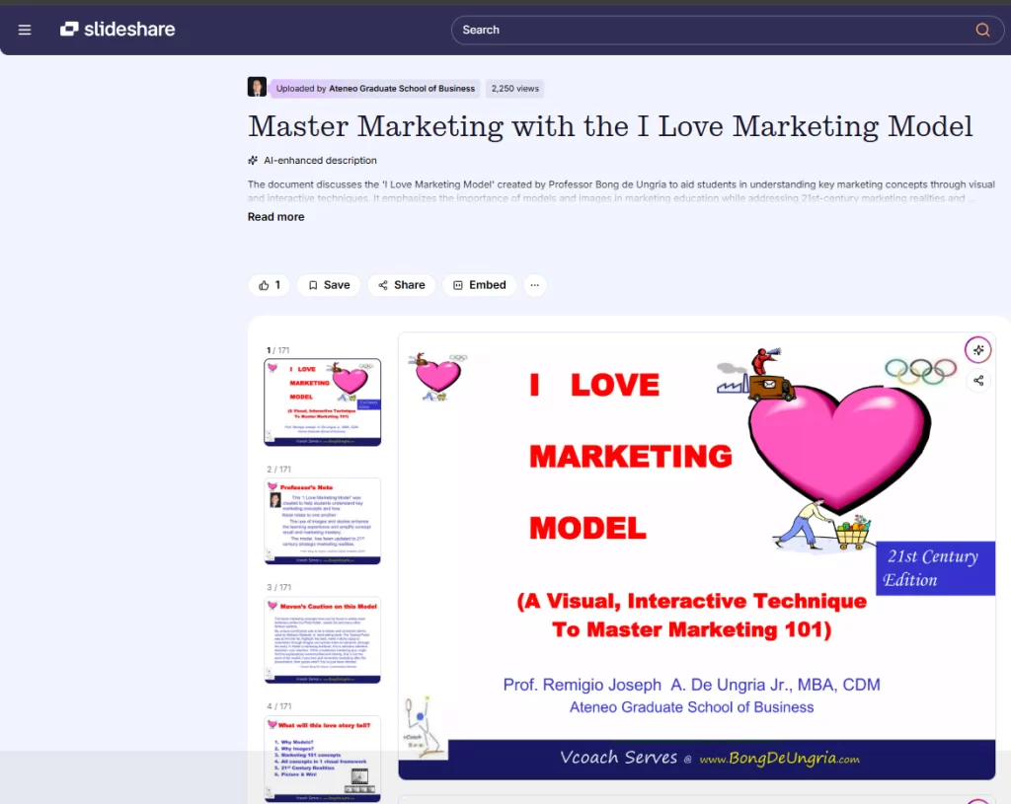Select slide 1 thumbnail

[x=322, y=402]
